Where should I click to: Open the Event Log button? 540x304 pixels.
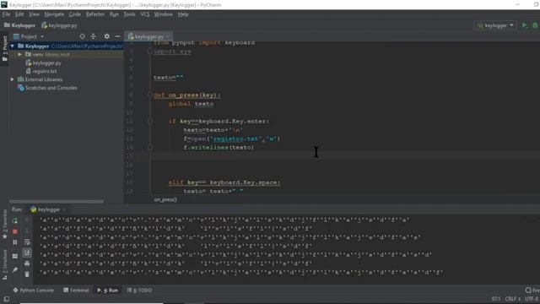[x=532, y=290]
